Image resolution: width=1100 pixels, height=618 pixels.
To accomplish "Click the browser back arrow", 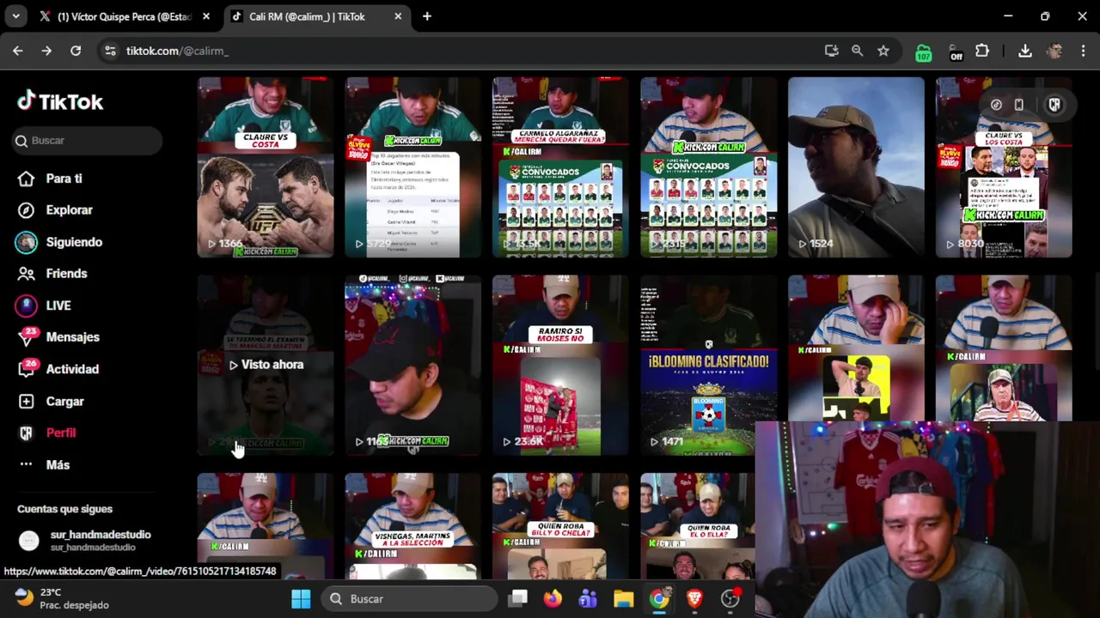I will 18,51.
